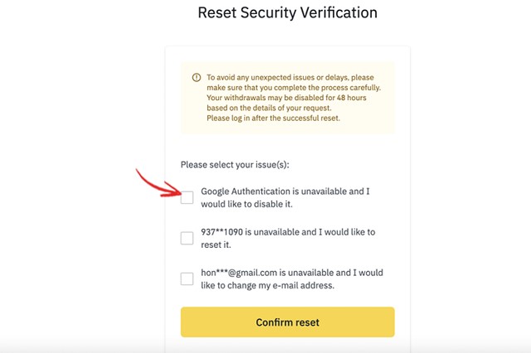Tick the 937**1090 unavailable checkbox

pos(187,238)
